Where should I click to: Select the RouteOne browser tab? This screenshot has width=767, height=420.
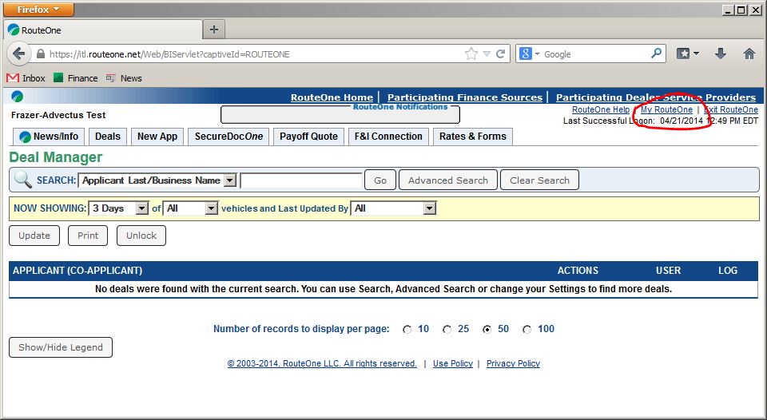click(103, 30)
